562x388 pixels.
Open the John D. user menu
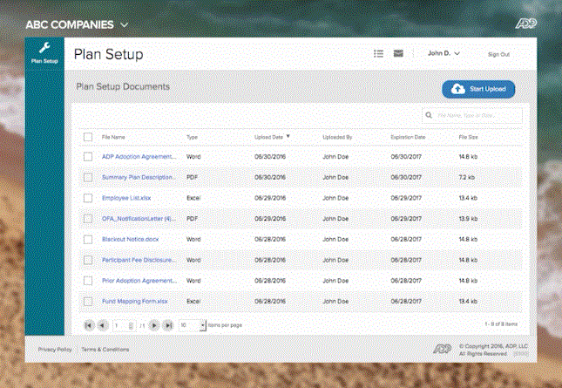point(444,53)
